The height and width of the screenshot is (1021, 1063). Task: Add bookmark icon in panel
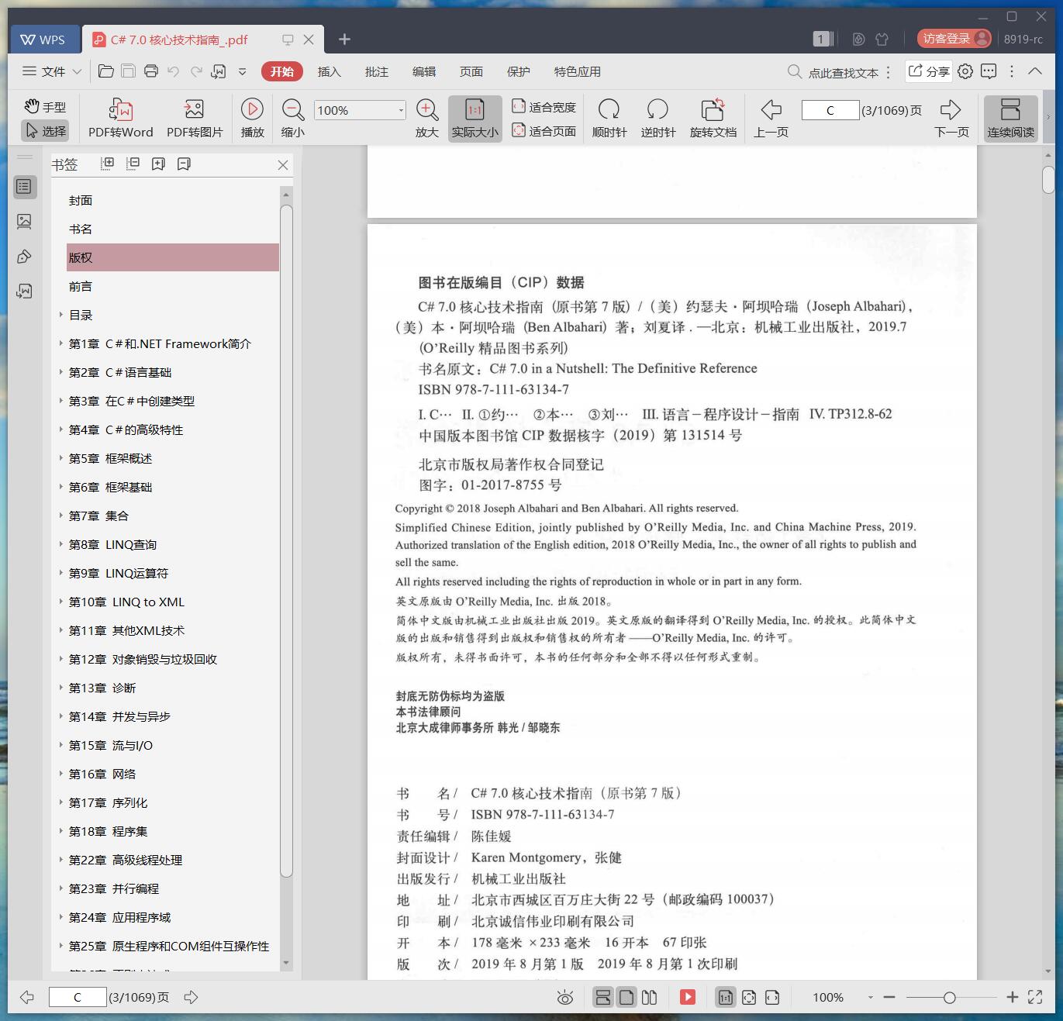tap(158, 164)
